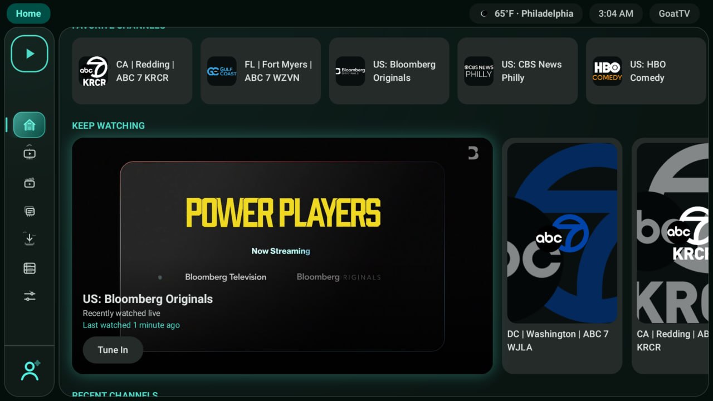Viewport: 713px width, 401px height.
Task: Click the CBS News Philly logo
Action: [x=478, y=71]
